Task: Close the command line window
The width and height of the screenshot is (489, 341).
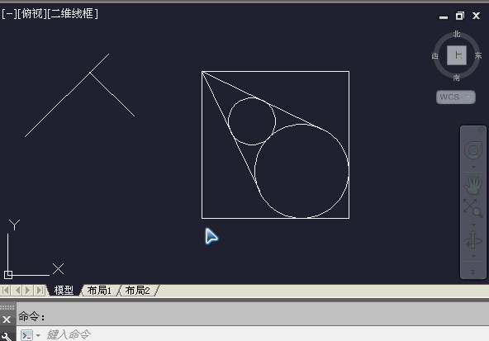Action: [x=7, y=320]
